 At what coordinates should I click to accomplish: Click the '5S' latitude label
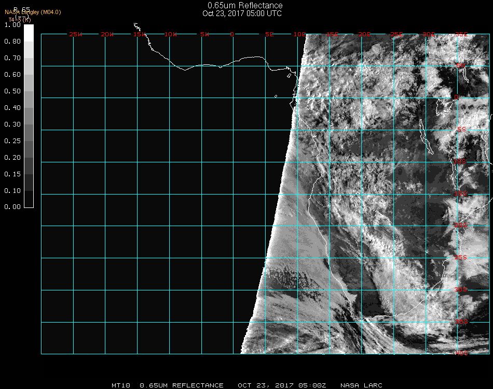461,130
